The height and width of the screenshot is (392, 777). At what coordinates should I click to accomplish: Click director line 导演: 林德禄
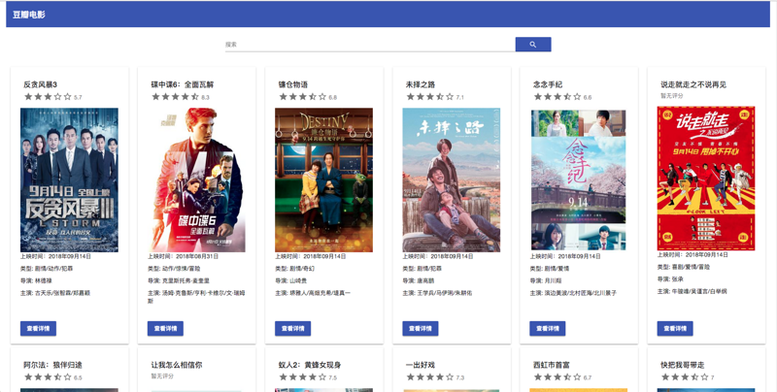36,280
